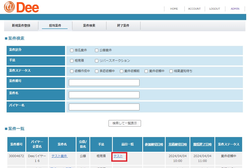Focus the バイヤー名 input field

(104, 107)
